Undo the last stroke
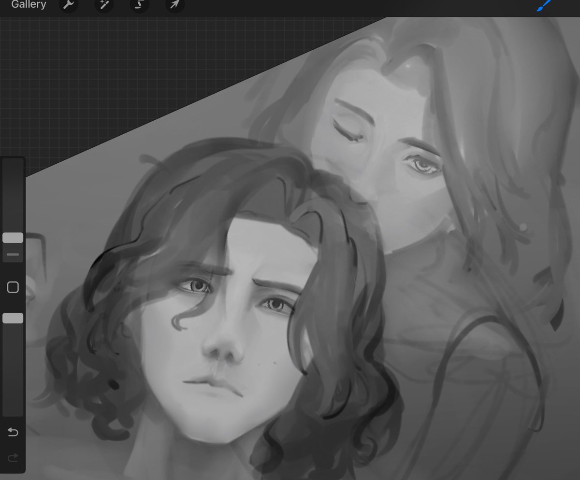Image resolution: width=580 pixels, height=480 pixels. point(13,432)
